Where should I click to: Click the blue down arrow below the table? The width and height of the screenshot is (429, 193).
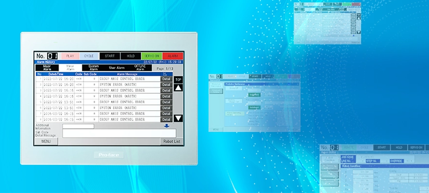(x=167, y=126)
